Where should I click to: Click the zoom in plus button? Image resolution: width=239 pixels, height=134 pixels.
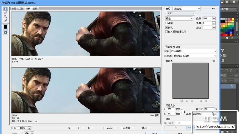click(15, 128)
